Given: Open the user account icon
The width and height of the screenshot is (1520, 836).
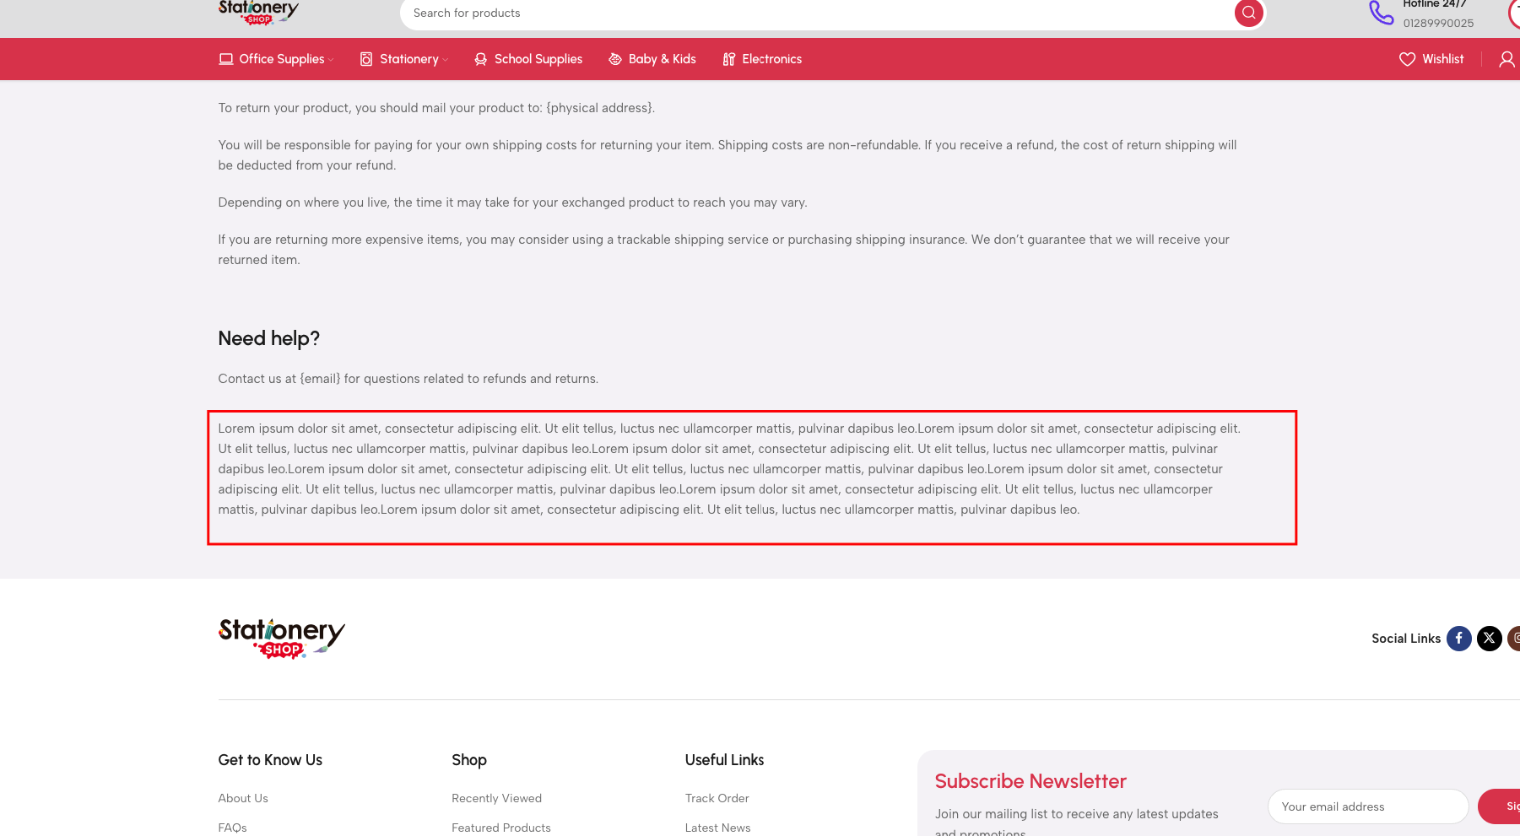Looking at the screenshot, I should click(x=1506, y=59).
